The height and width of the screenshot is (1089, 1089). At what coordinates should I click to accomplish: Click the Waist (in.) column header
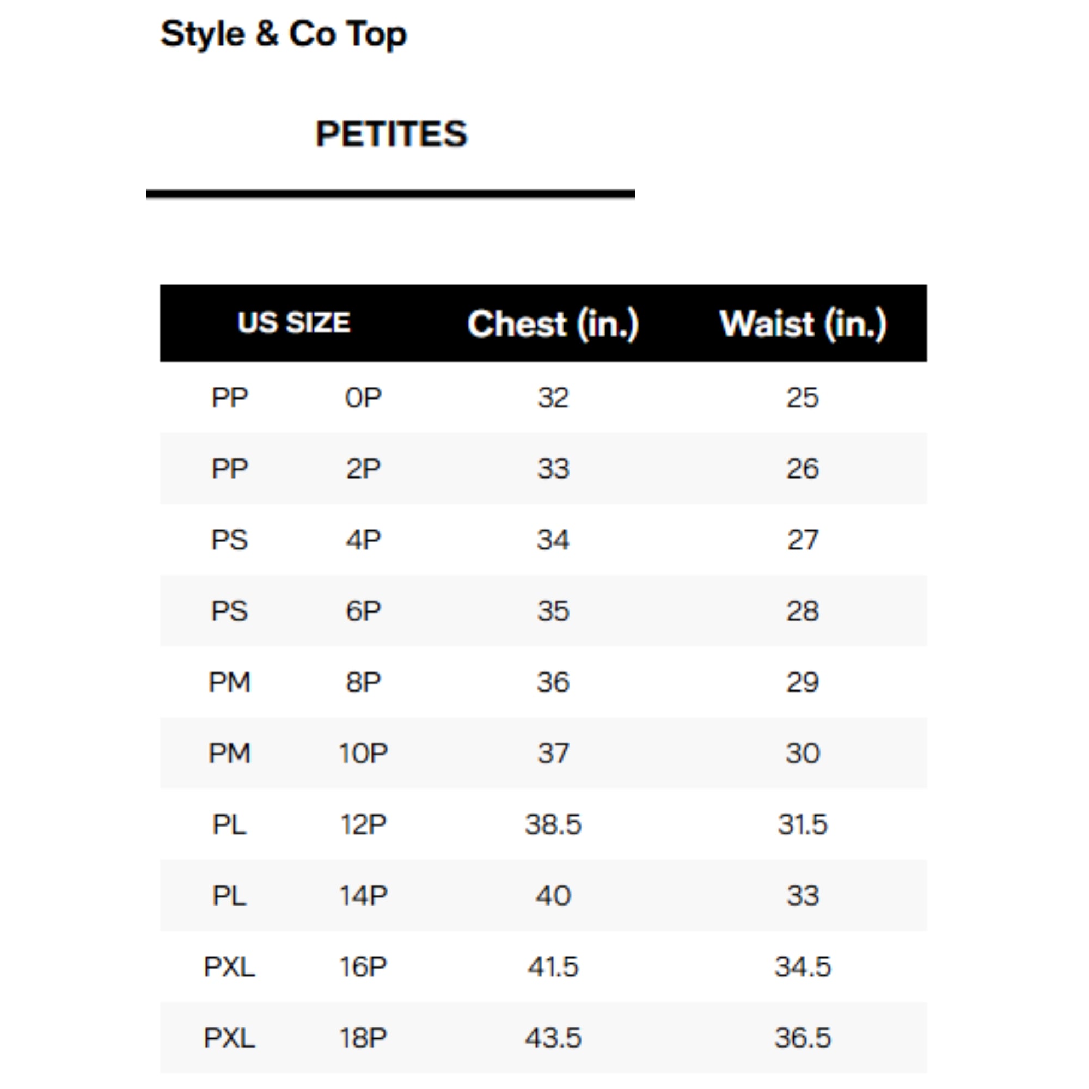pos(803,323)
